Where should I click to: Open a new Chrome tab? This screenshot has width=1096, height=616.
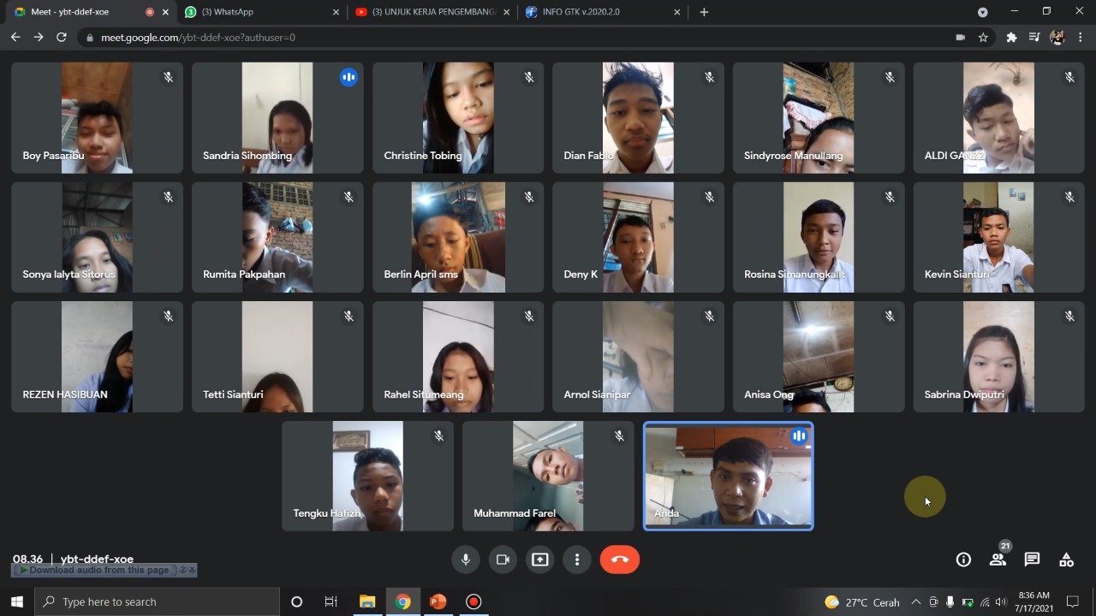(704, 12)
